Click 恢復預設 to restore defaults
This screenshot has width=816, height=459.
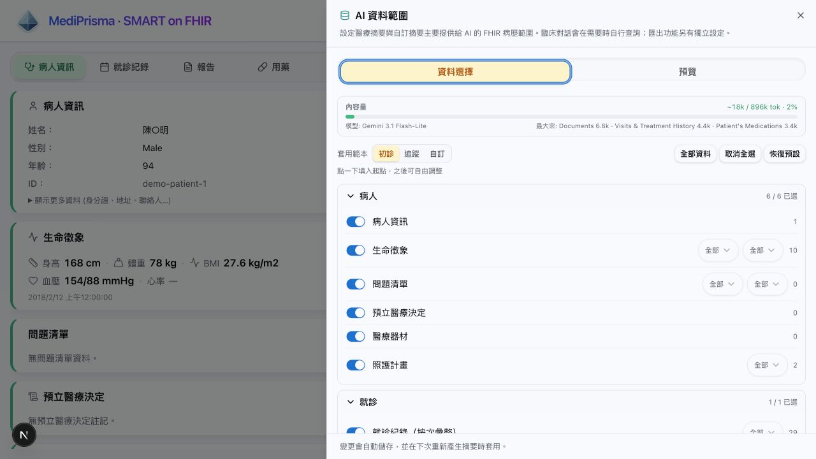pyautogui.click(x=785, y=154)
